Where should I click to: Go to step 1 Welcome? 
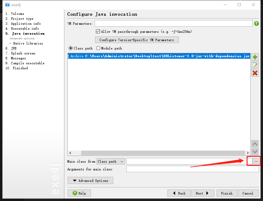pyautogui.click(x=15, y=14)
